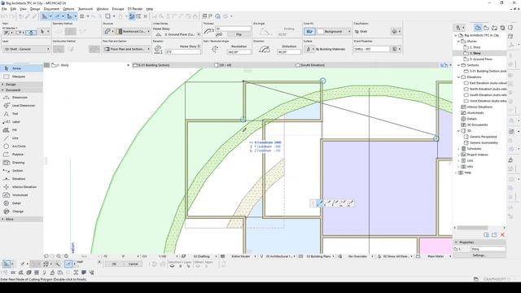Open the Document menu

point(51,9)
